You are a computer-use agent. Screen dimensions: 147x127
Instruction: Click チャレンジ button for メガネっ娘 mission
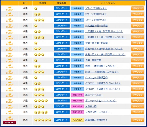(138, 106)
